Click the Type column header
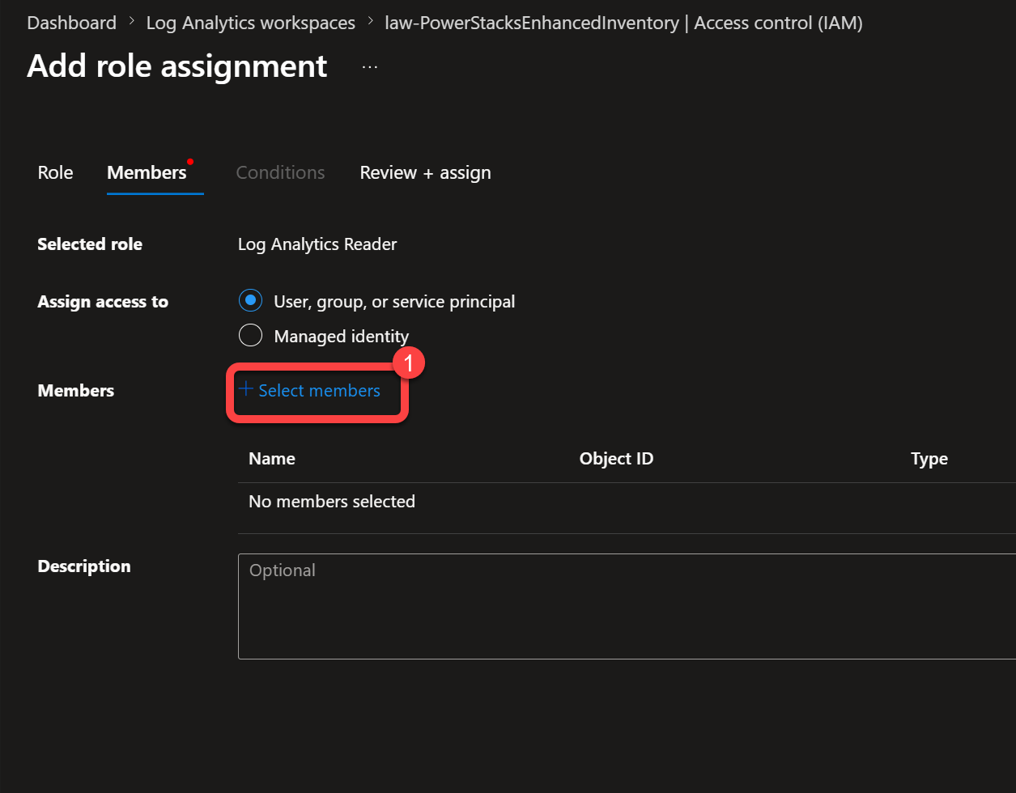The width and height of the screenshot is (1016, 793). 929,459
